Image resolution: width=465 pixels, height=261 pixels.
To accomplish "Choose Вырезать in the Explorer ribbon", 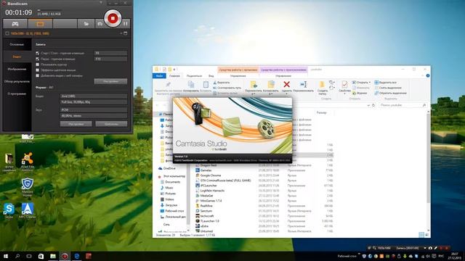I will 222,83.
